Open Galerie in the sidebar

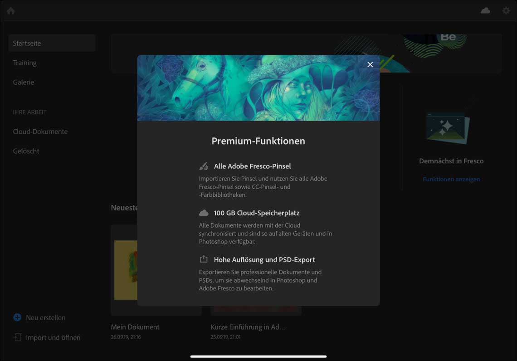click(24, 82)
